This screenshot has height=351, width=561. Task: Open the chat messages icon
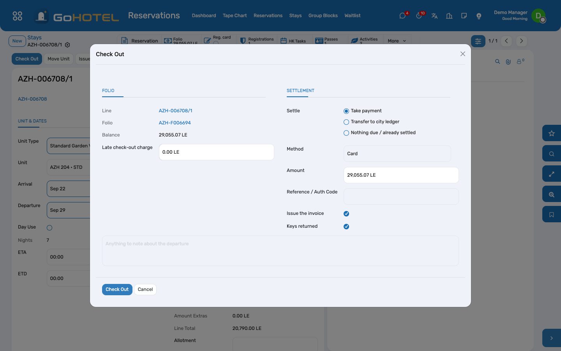pyautogui.click(x=403, y=16)
